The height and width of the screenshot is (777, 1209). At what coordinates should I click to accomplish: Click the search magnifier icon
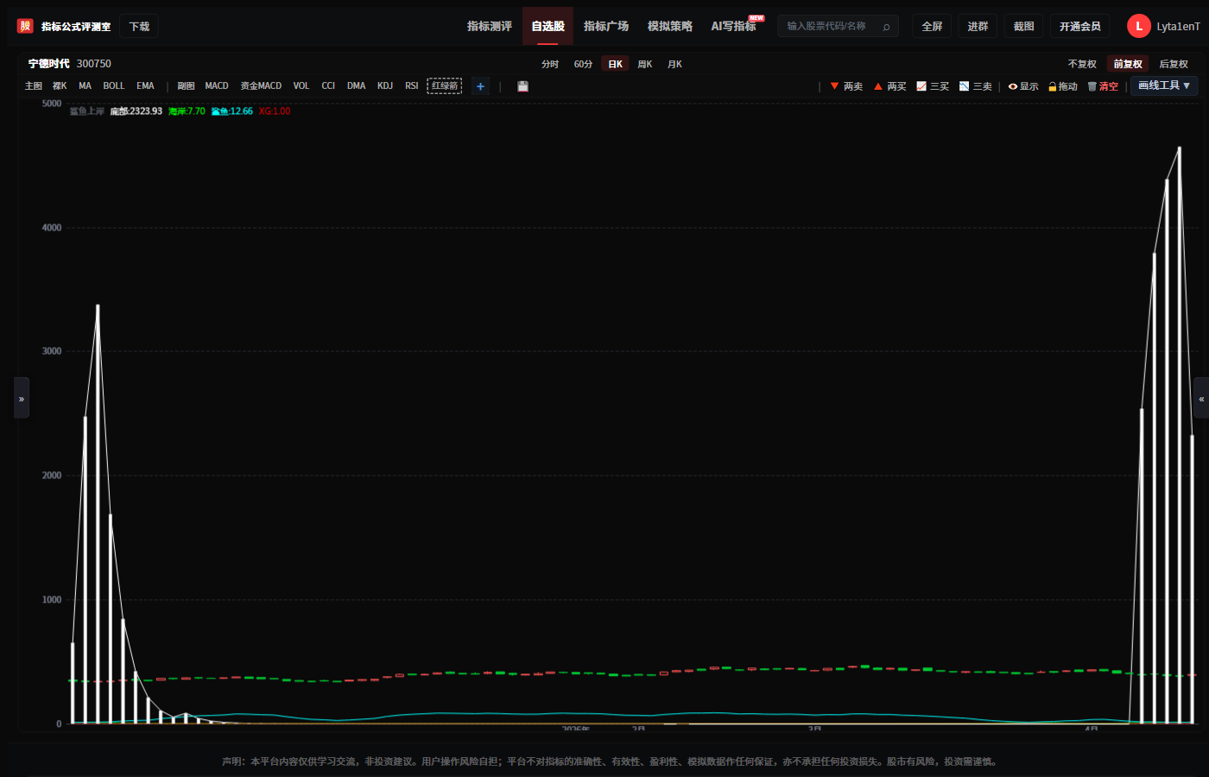(886, 27)
